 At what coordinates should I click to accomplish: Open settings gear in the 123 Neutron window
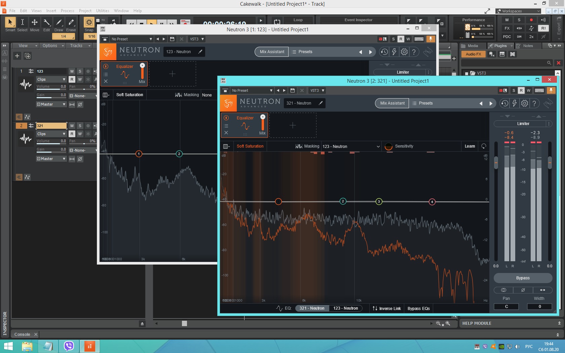(404, 52)
